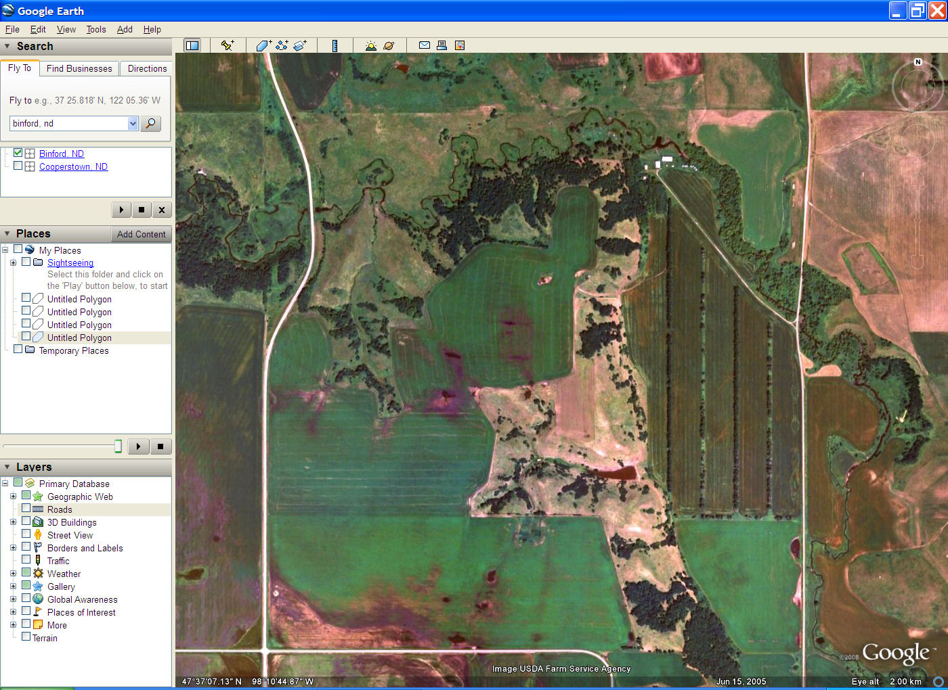Screen dimensions: 948x690
Task: Toggle the sunlight across landscape icon
Action: pos(370,45)
